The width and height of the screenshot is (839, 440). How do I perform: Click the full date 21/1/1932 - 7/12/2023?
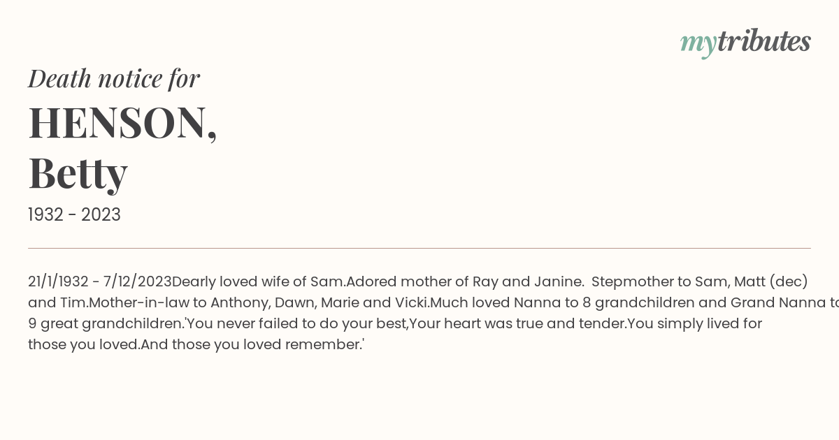[100, 281]
